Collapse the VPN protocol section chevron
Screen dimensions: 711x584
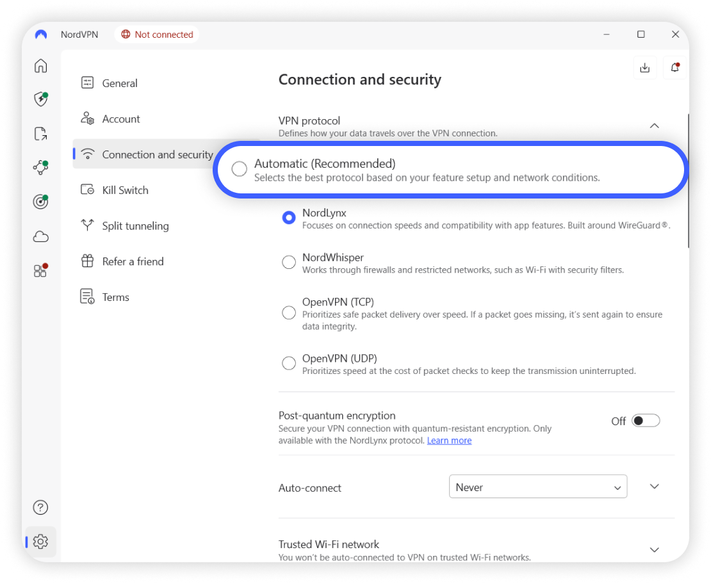point(654,126)
